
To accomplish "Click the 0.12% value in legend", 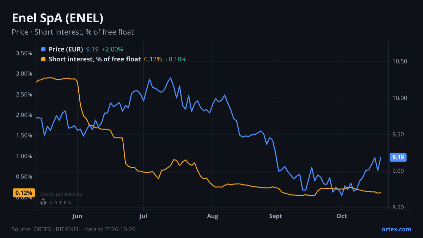I will [x=153, y=59].
